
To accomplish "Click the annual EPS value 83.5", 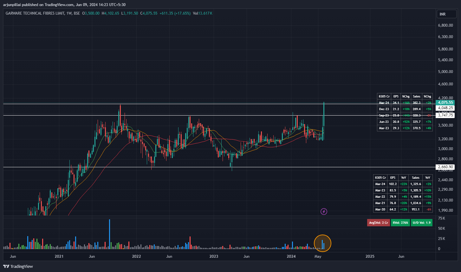I will click(x=393, y=190).
